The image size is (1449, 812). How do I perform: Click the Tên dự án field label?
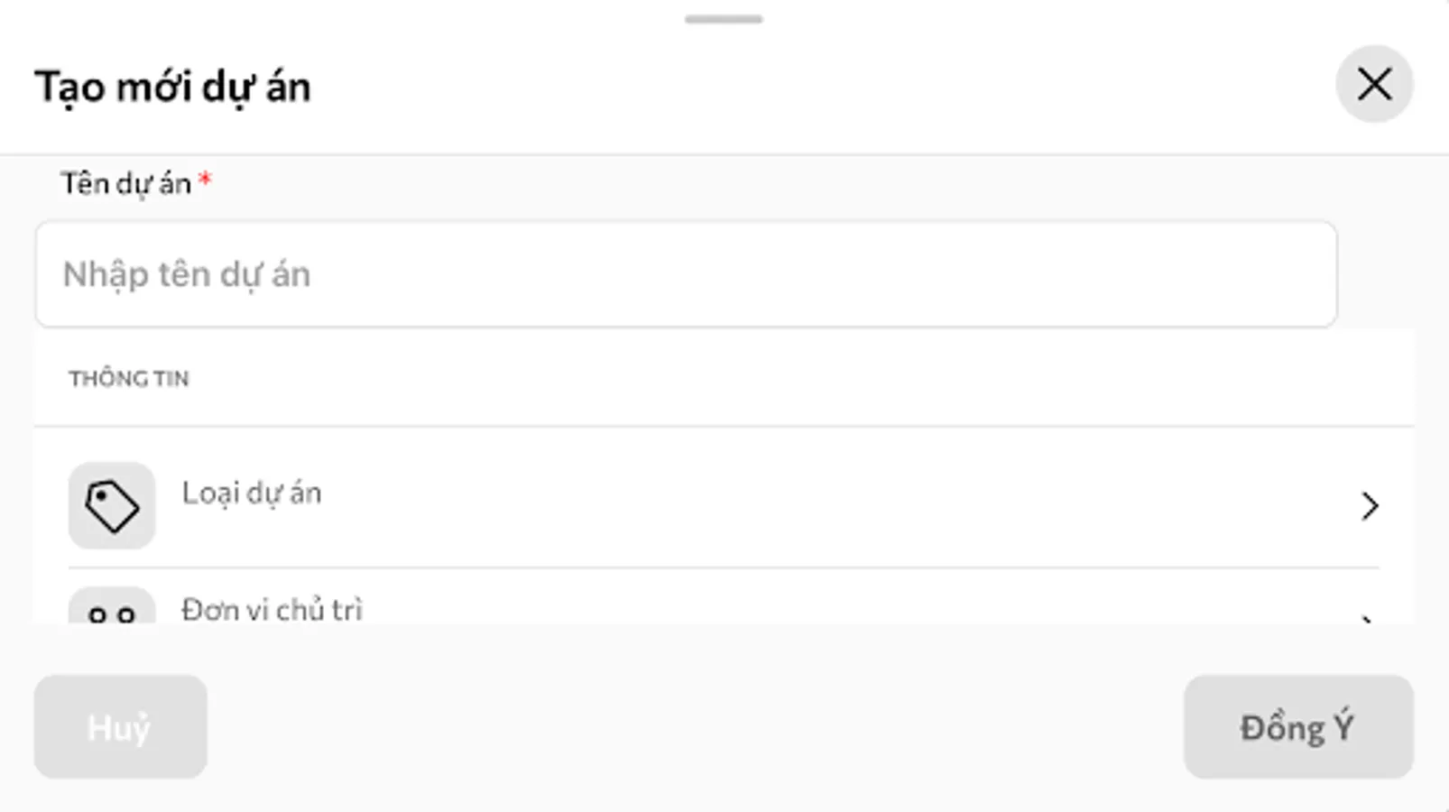tap(125, 184)
